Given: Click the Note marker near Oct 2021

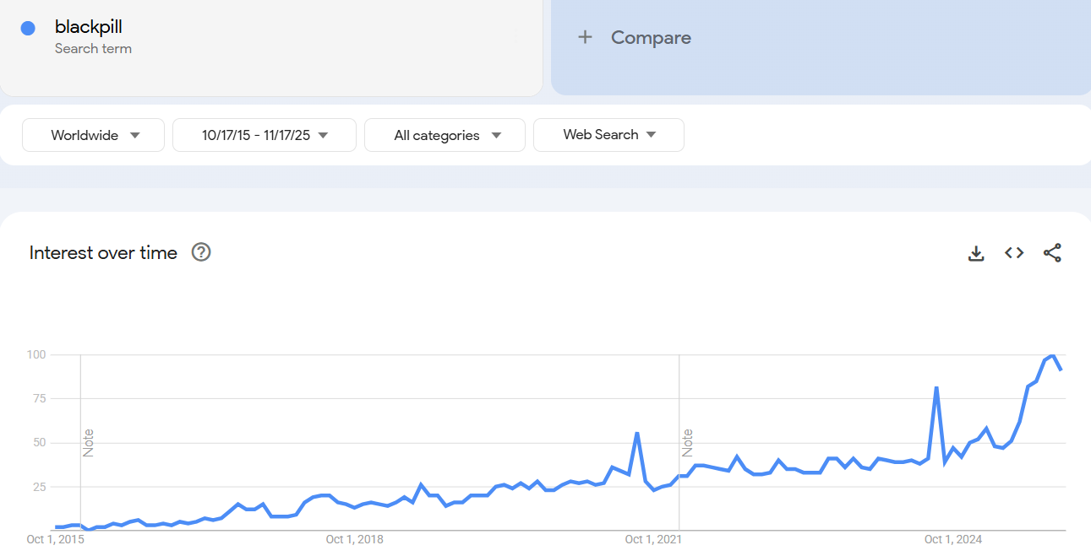Looking at the screenshot, I should (687, 443).
